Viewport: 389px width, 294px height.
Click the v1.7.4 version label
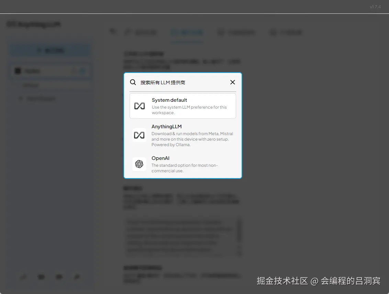coord(375,7)
